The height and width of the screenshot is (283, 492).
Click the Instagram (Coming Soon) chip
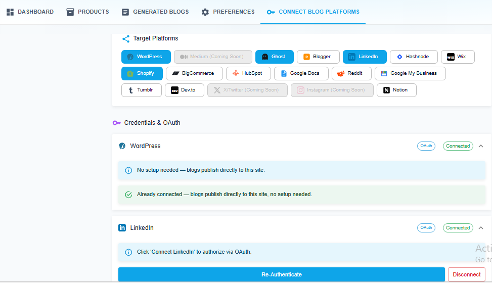click(x=332, y=90)
